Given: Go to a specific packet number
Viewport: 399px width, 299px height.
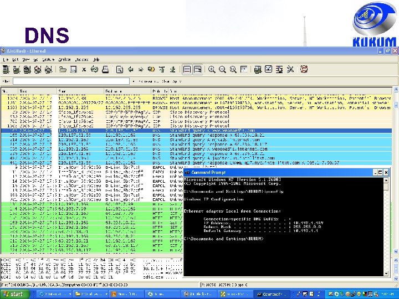Looking at the screenshot, I should [x=151, y=69].
